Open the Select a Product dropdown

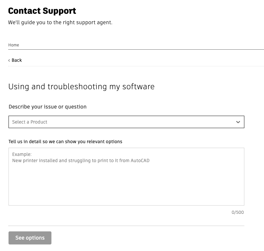click(x=126, y=122)
